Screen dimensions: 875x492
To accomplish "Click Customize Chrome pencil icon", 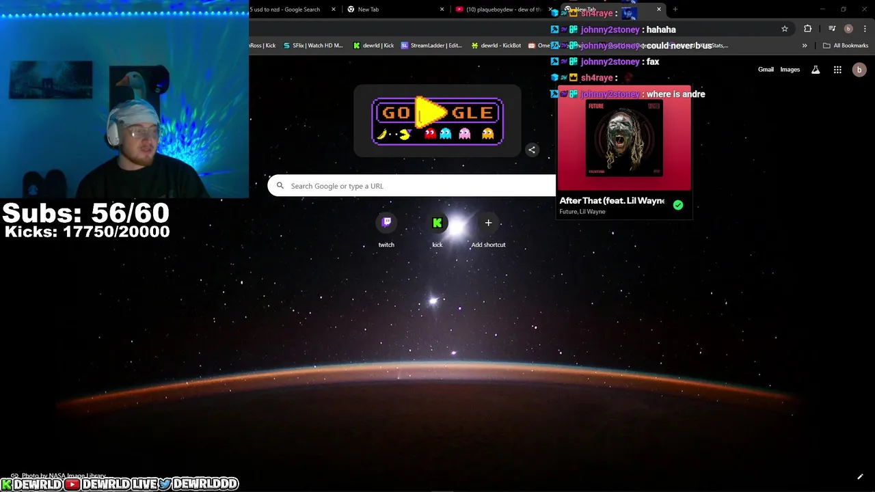I will pos(860,477).
